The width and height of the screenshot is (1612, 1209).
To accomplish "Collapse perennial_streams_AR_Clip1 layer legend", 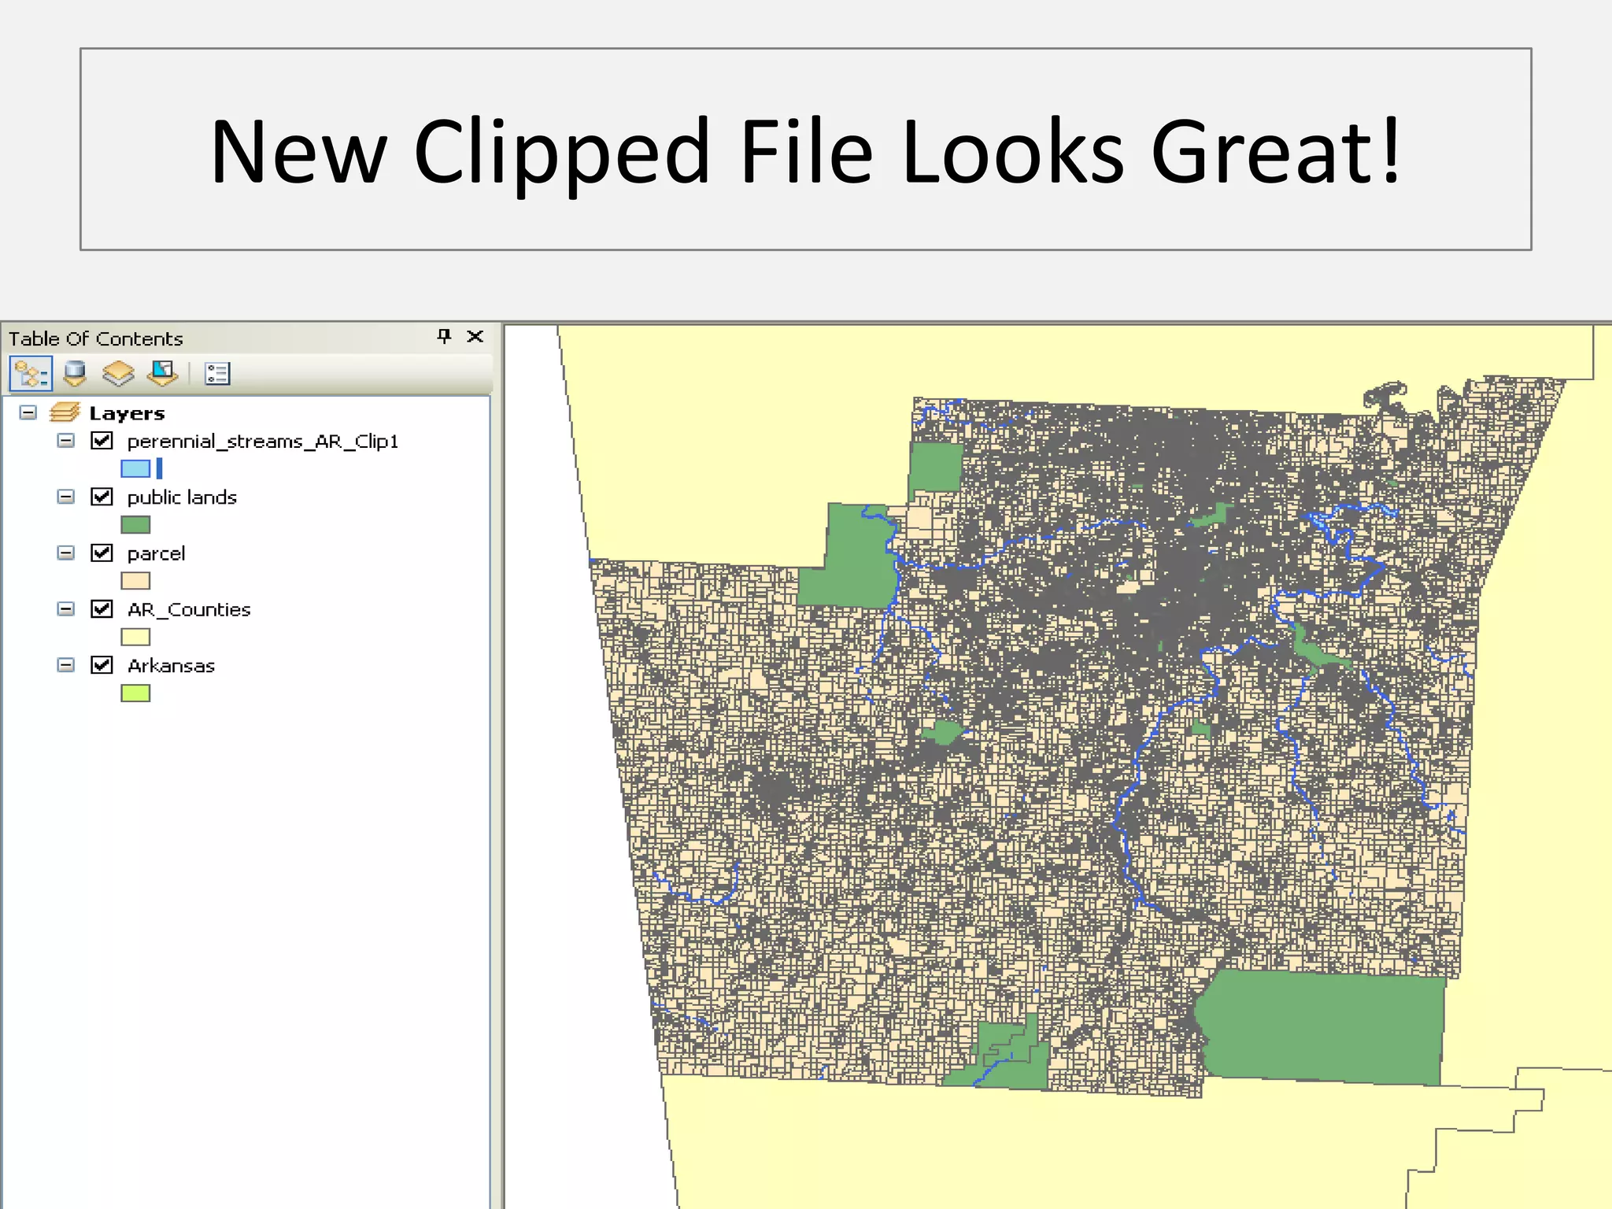I will 66,441.
